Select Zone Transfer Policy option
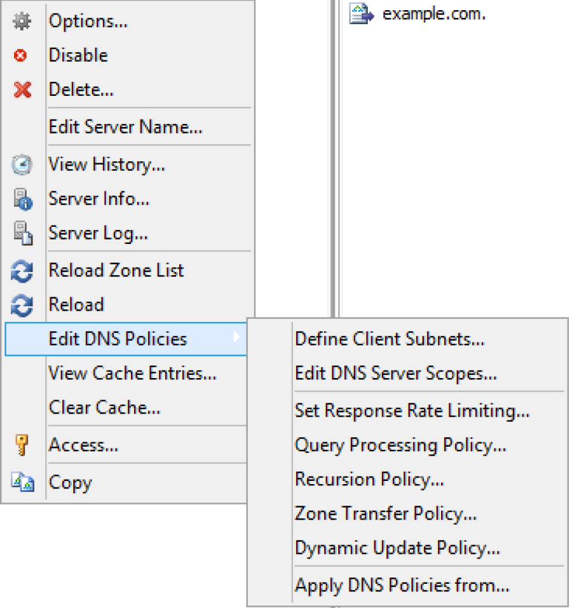Viewport: 572px width, 608px height. click(385, 513)
